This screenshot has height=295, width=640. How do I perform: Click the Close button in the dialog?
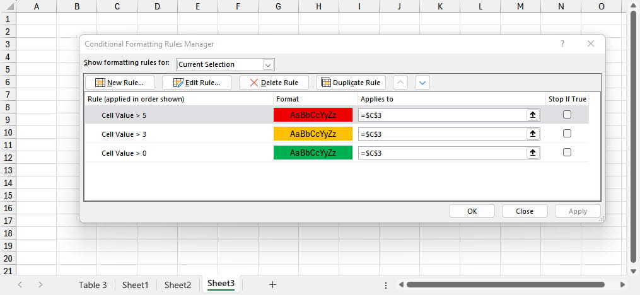point(524,211)
